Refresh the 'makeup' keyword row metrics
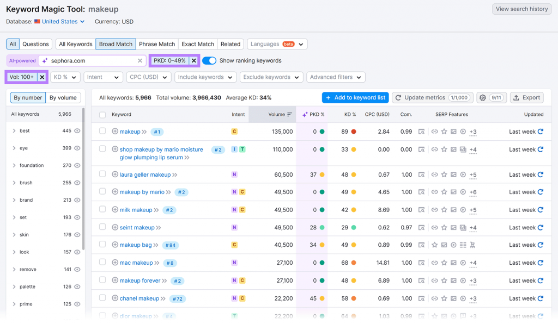This screenshot has width=558, height=324. tap(541, 132)
